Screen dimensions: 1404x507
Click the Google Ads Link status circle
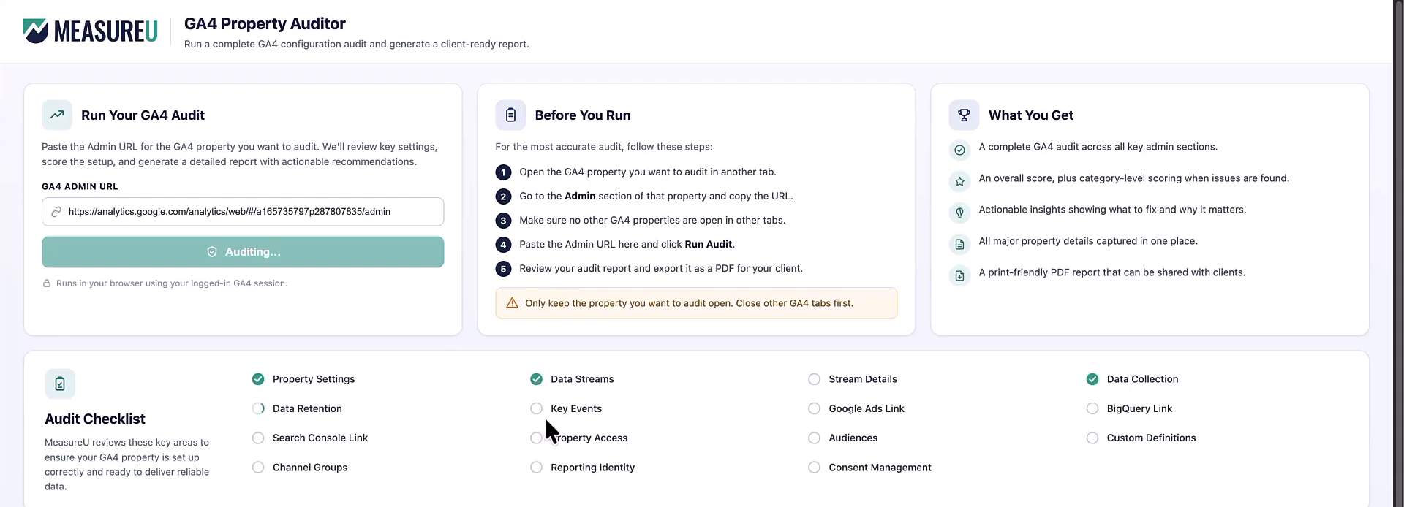coord(814,408)
